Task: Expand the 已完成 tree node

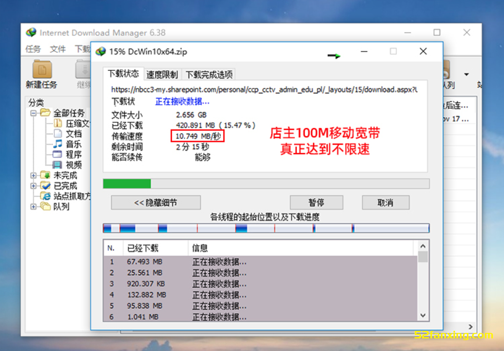Action: pos(33,186)
